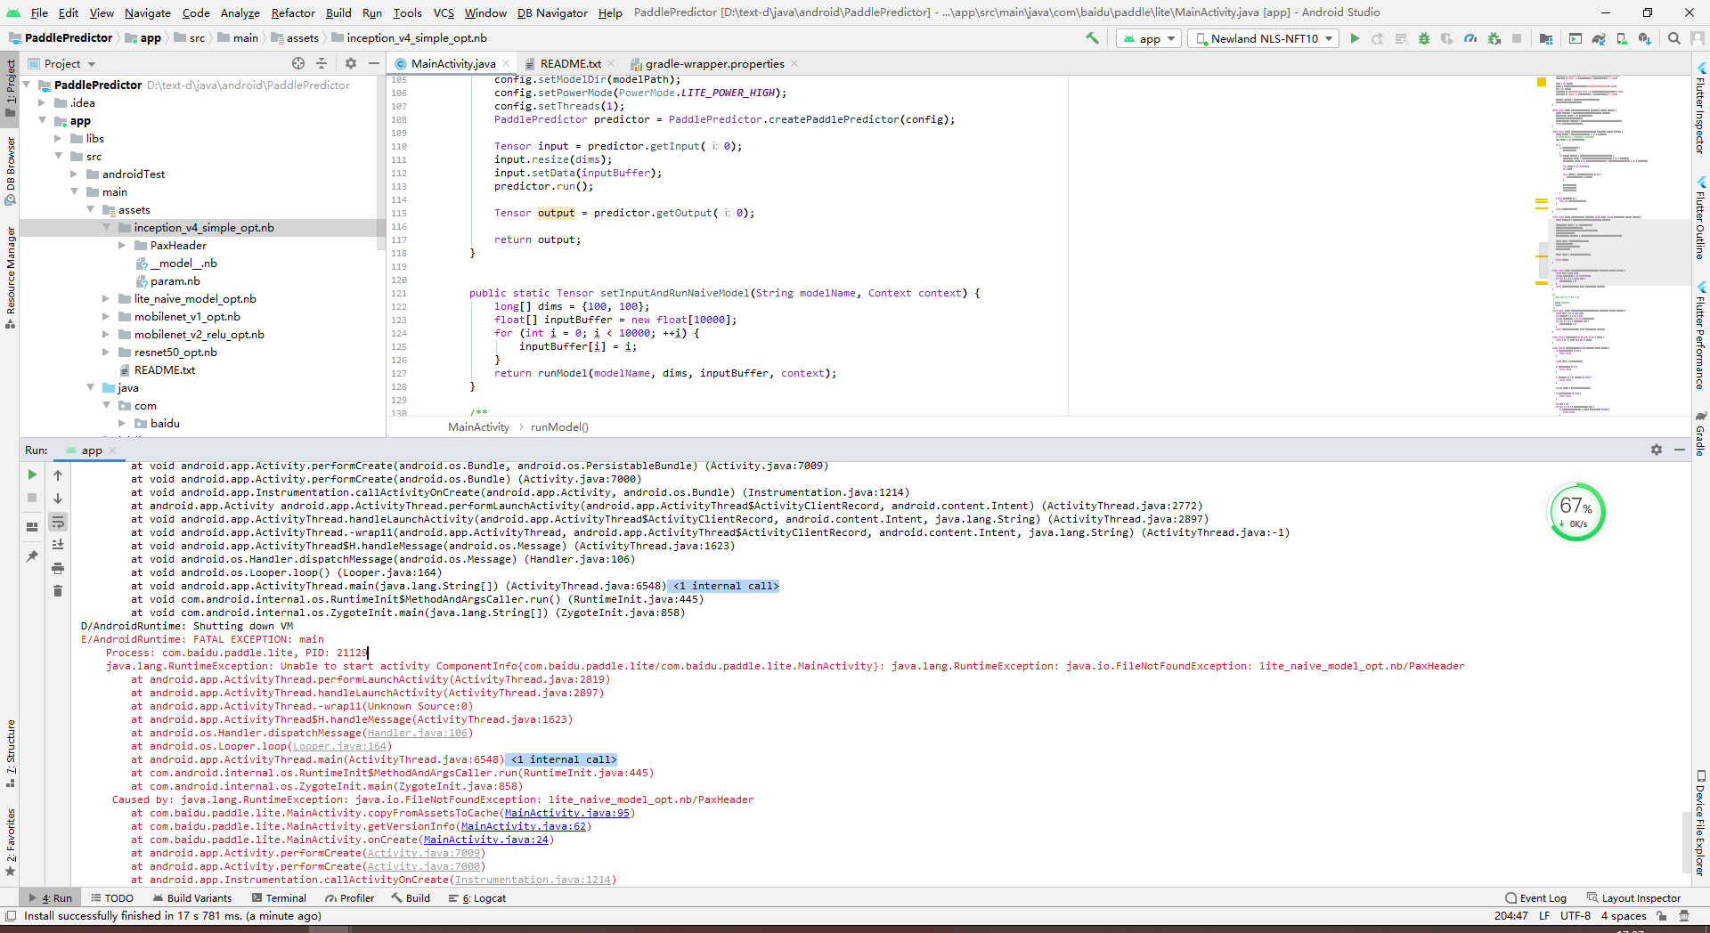
Task: Click the Debug app bug icon
Action: tap(1424, 38)
